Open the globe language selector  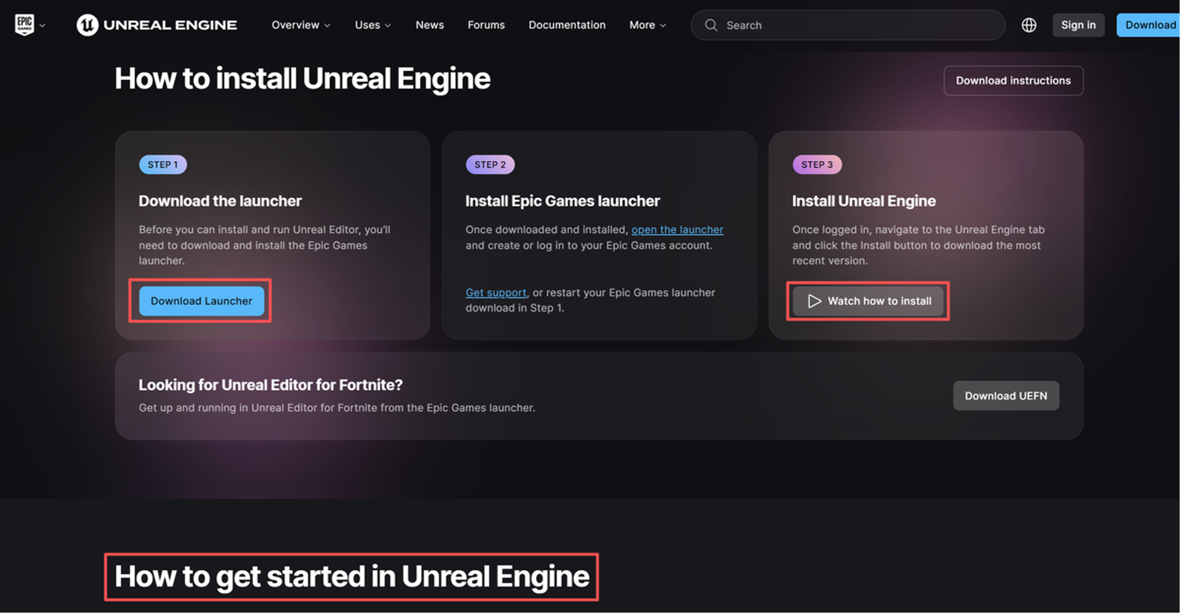1028,25
